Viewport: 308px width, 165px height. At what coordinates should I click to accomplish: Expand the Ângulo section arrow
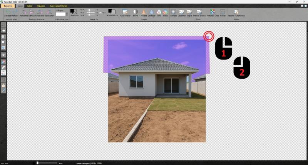[57, 10]
